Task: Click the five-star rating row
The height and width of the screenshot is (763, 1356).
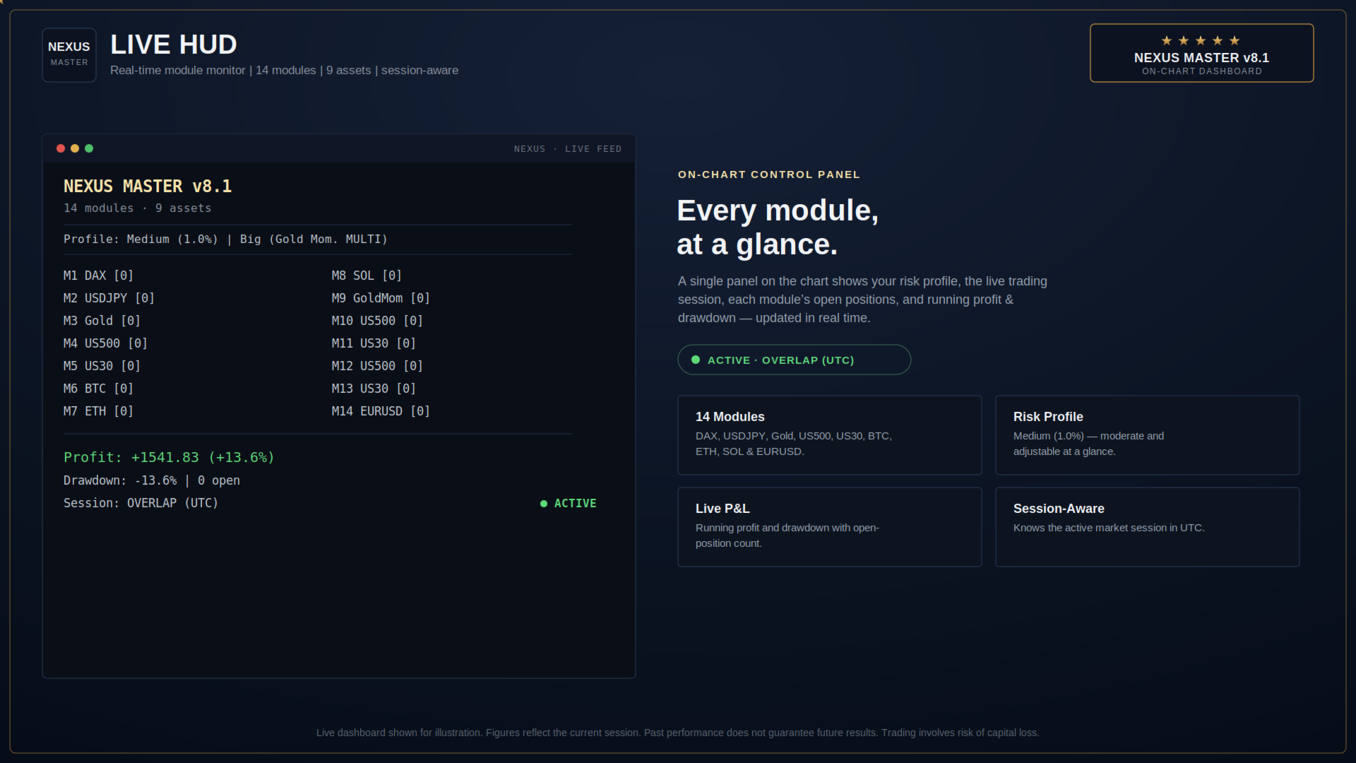Action: click(x=1201, y=40)
